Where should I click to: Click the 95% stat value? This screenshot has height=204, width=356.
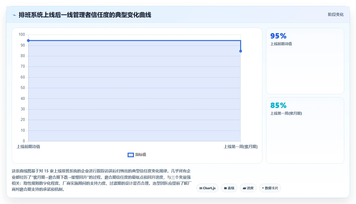[278, 36]
